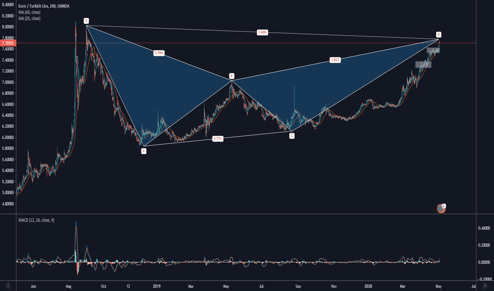Select the upper grey rectangle below point D
Screen dimensions: 494x291
[x=433, y=50]
